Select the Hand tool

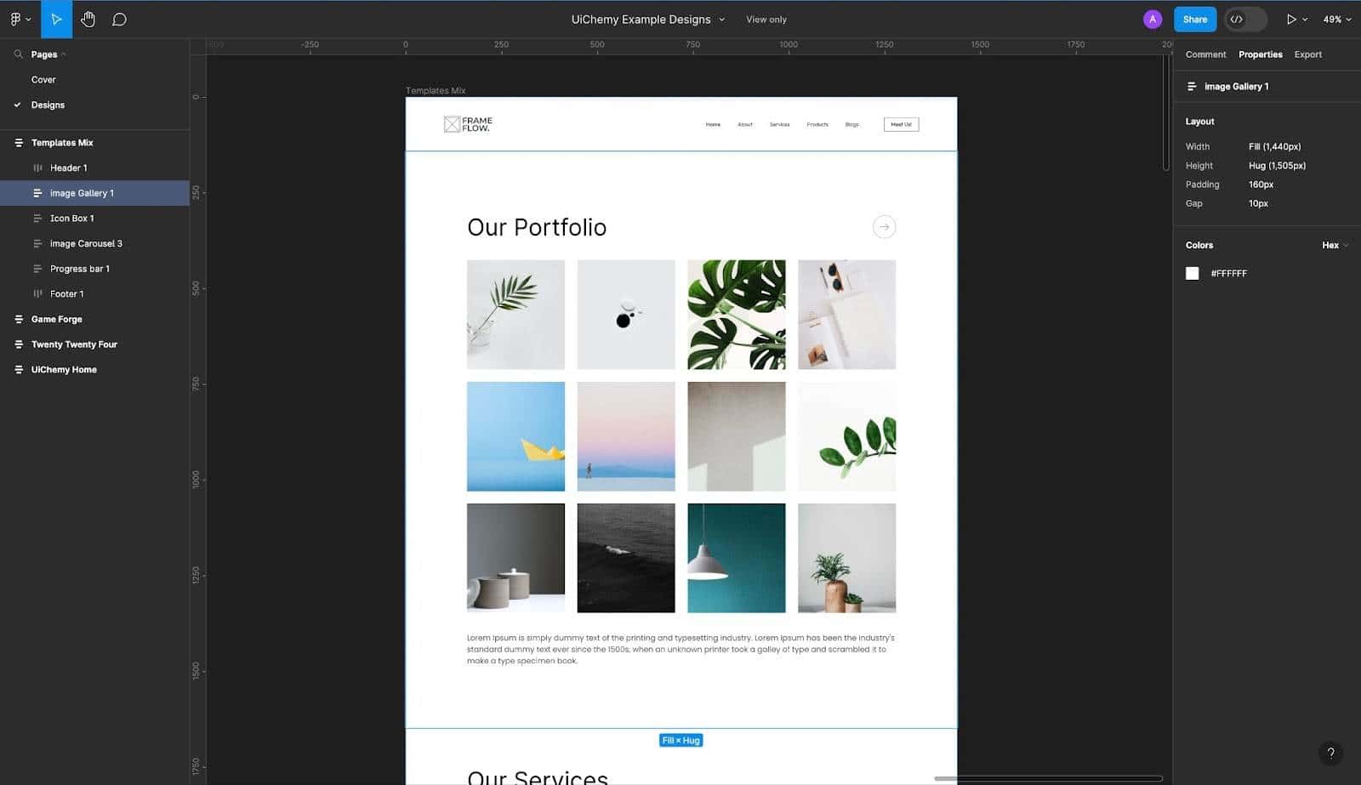coord(88,19)
